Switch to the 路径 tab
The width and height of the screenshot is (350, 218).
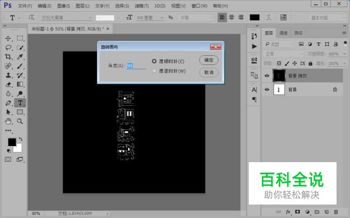(x=298, y=33)
